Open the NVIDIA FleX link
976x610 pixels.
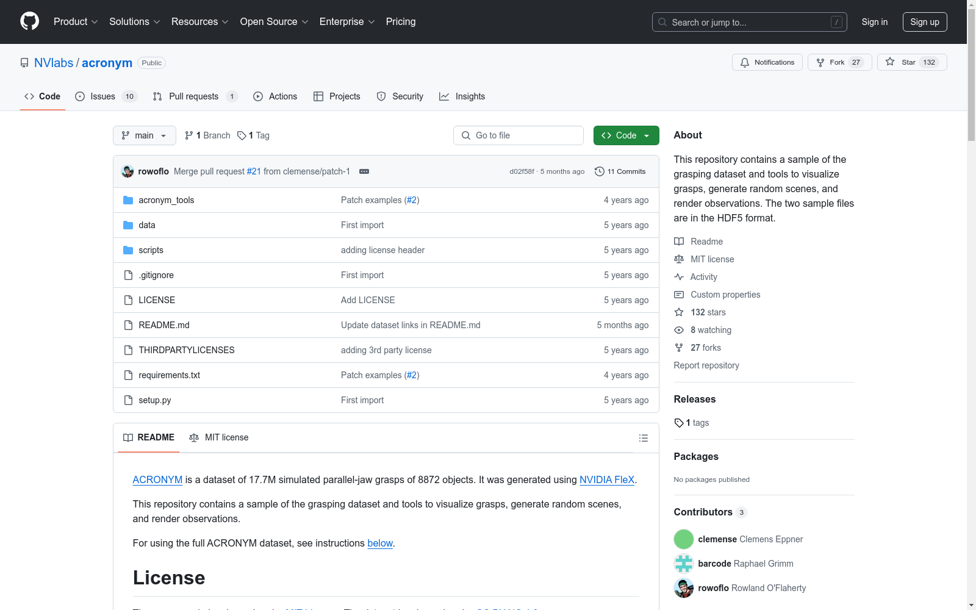coord(607,480)
